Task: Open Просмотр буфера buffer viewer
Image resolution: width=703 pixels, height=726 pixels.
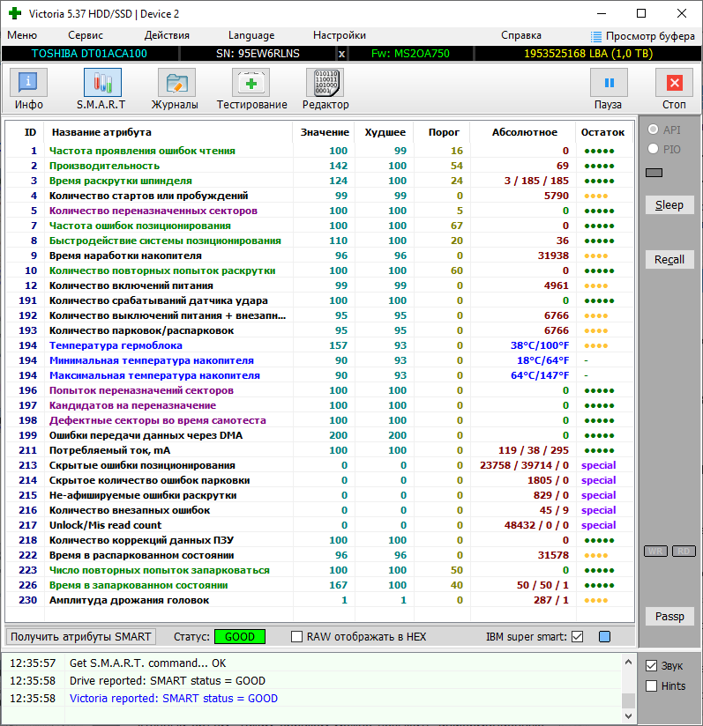Action: coord(643,35)
